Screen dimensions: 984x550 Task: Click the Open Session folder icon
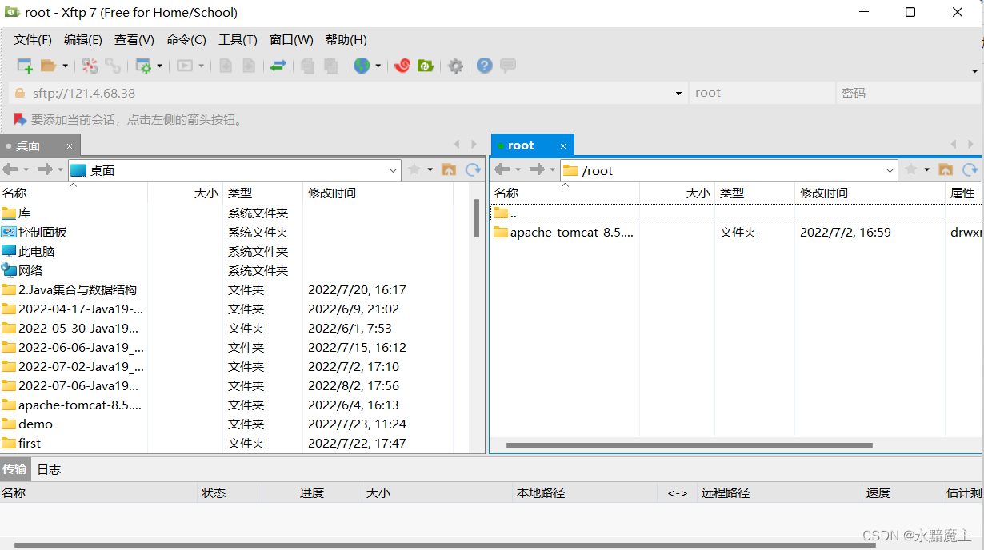48,66
